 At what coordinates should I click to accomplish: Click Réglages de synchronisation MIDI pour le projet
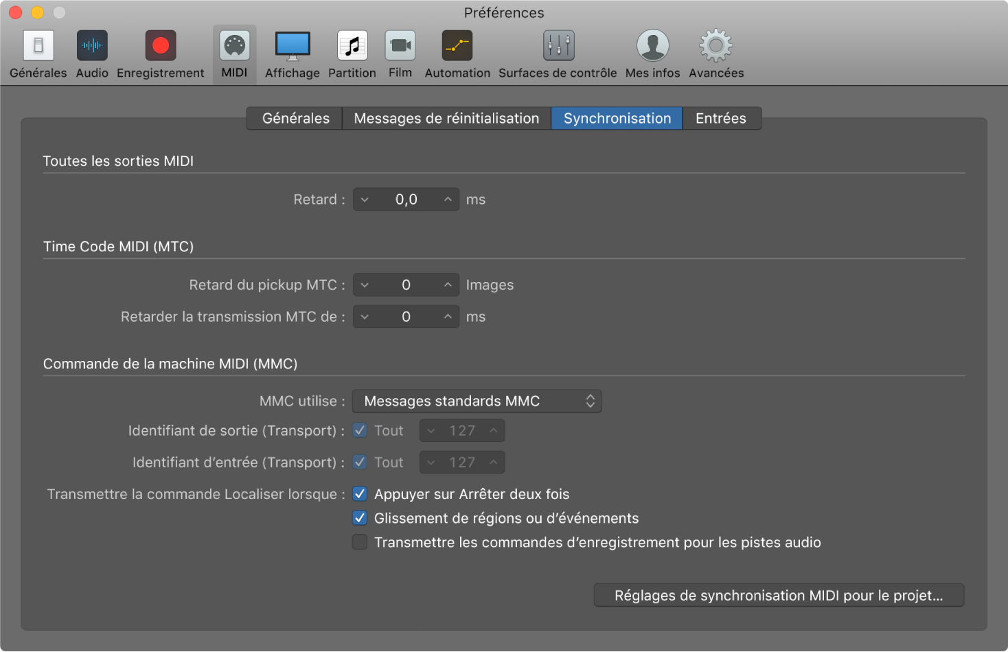click(x=779, y=595)
